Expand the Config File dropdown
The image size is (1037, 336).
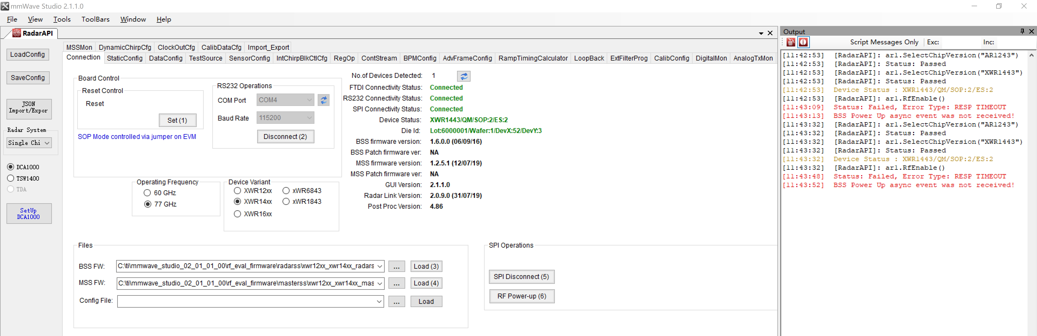379,301
